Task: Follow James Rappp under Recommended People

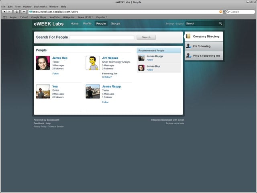Action: click(x=150, y=60)
